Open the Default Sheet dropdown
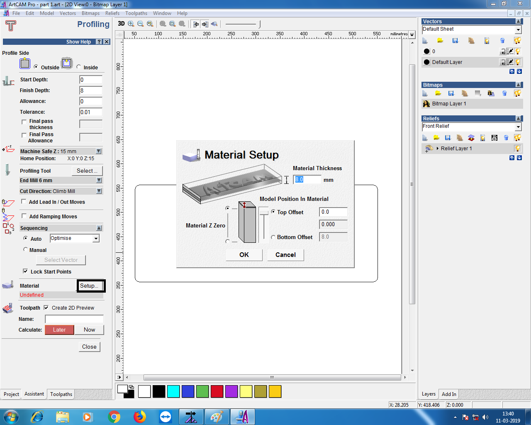This screenshot has width=531, height=425. pos(518,29)
